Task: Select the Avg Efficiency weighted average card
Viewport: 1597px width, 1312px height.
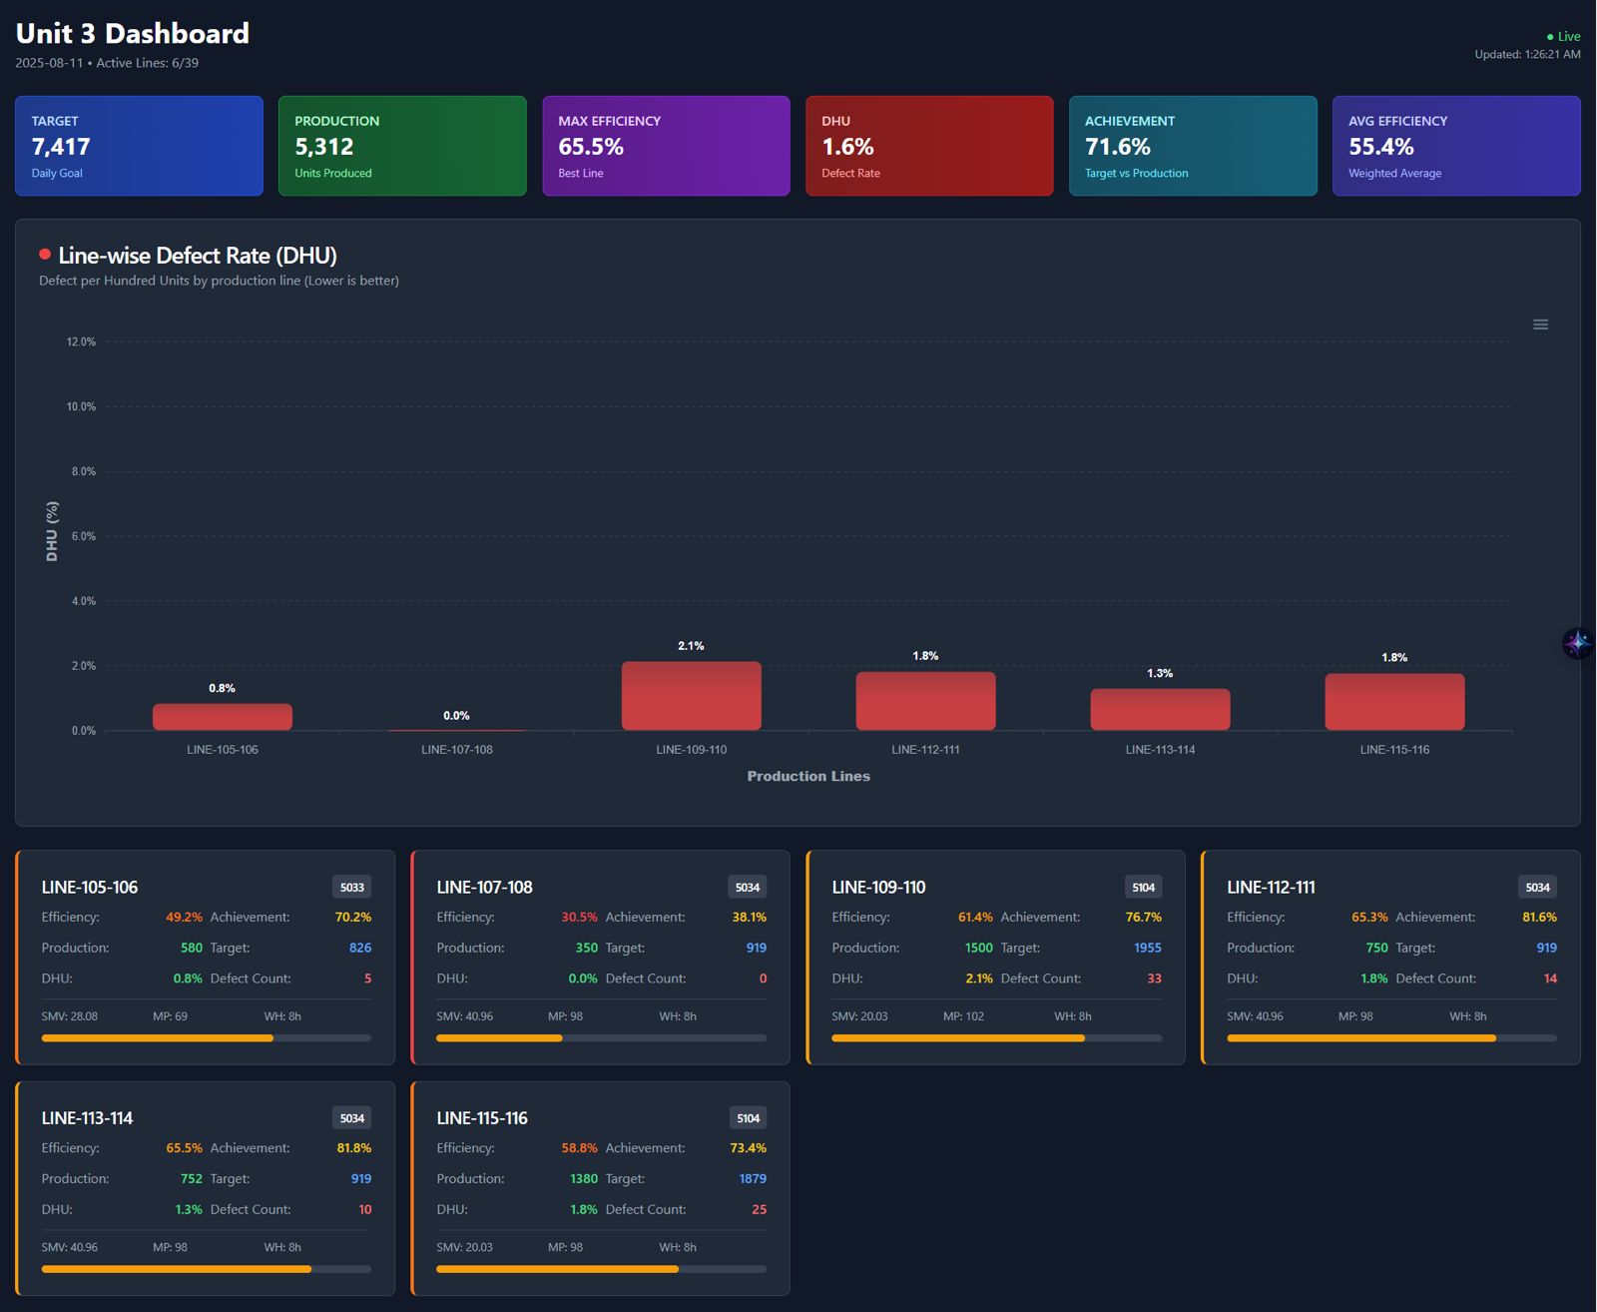Action: [1456, 146]
